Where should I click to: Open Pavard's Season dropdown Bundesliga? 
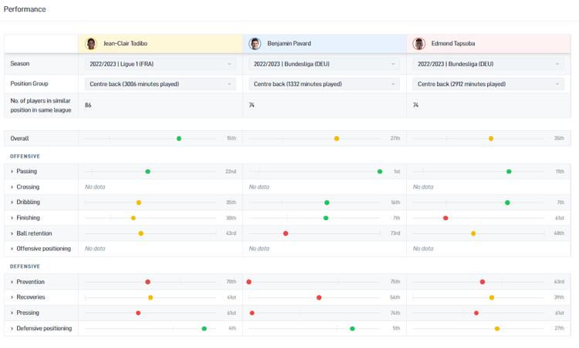click(x=324, y=64)
